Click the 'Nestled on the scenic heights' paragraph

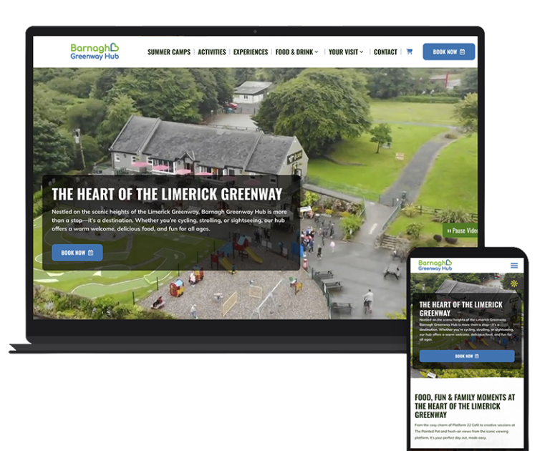169,220
